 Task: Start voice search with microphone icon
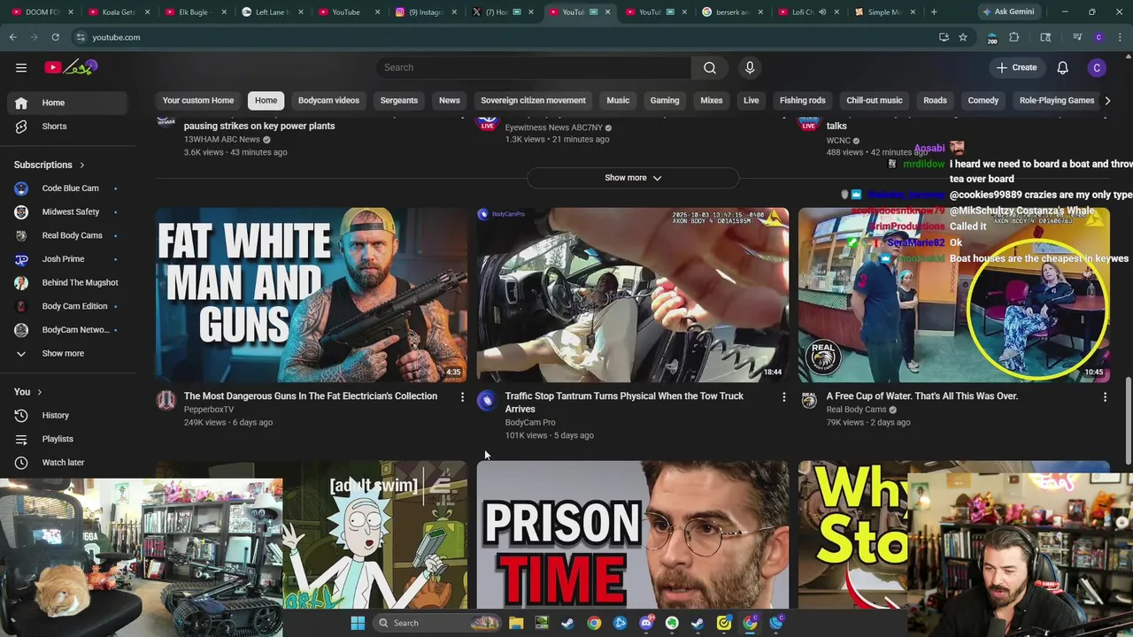[x=750, y=67]
